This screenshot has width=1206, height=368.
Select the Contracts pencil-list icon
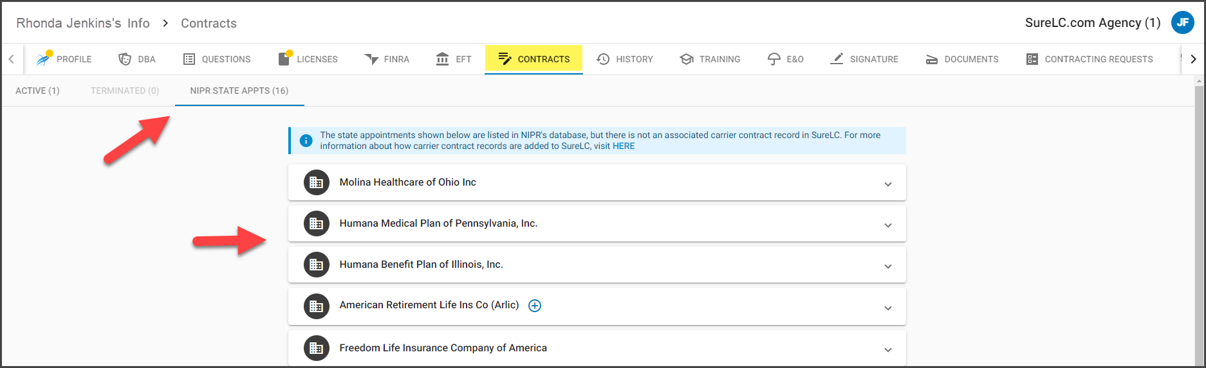(505, 59)
